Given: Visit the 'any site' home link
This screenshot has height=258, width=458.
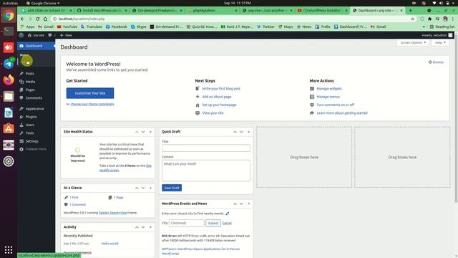Looking at the screenshot, I should tap(36, 35).
